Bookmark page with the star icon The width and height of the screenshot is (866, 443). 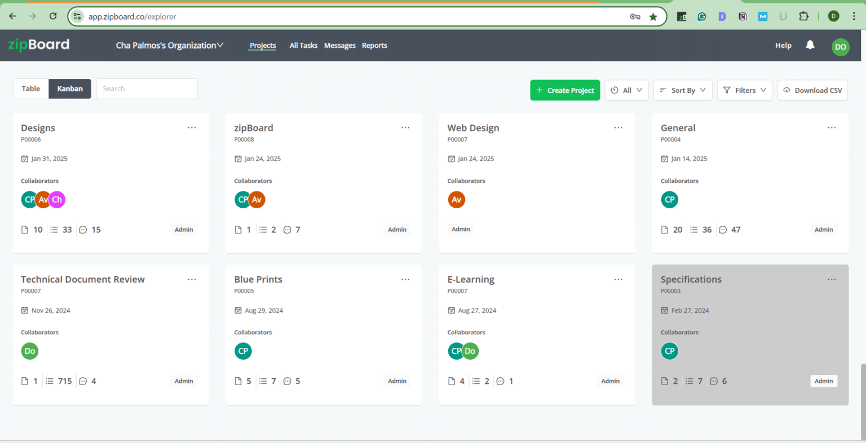[653, 17]
